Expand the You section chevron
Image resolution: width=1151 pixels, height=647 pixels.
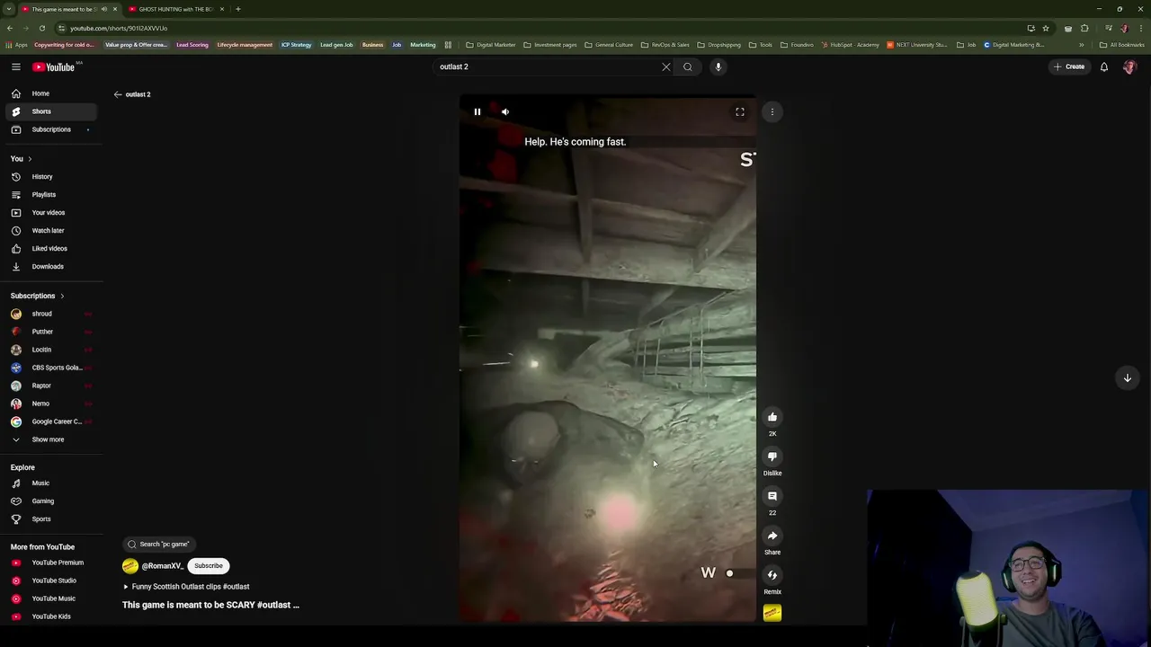[x=30, y=159]
